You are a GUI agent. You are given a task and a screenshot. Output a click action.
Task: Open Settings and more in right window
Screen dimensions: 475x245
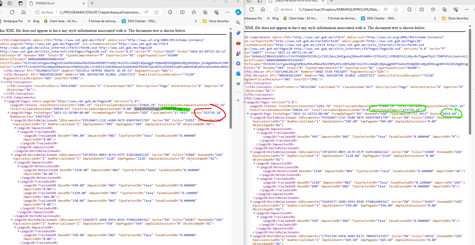[x=467, y=9]
